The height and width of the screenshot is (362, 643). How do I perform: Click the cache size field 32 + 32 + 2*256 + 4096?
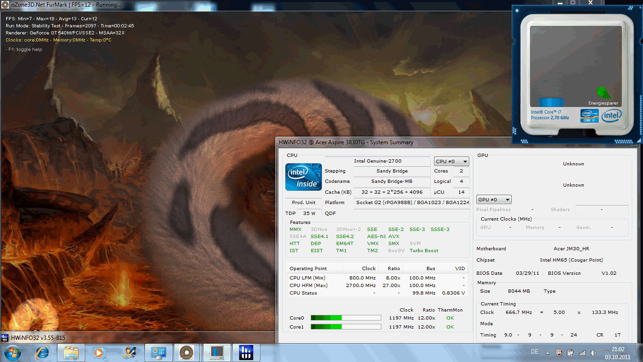[392, 192]
